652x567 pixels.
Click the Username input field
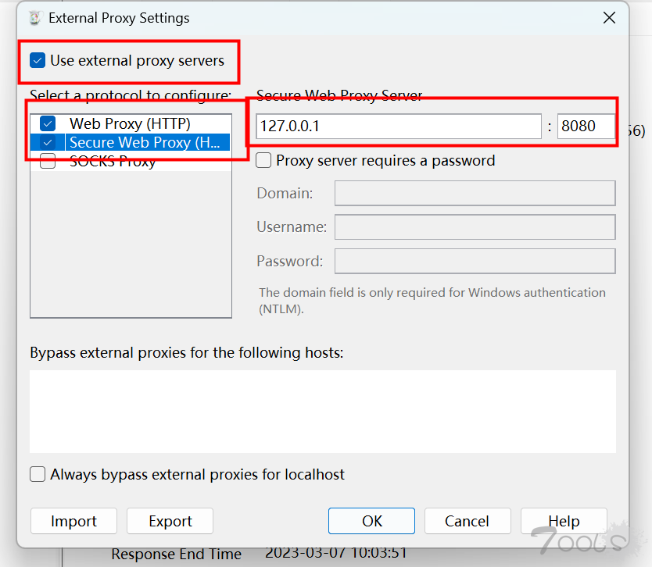(x=475, y=227)
